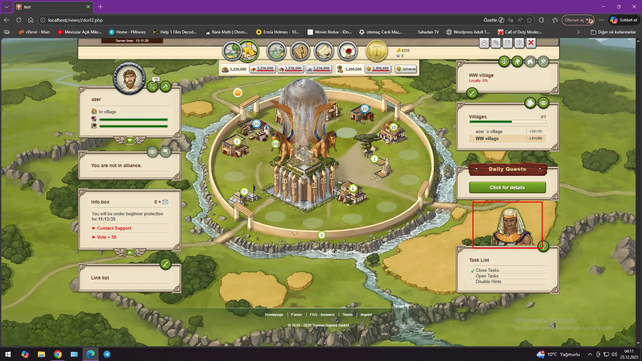
Task: Open the notes notepad icon
Action: pos(508,43)
